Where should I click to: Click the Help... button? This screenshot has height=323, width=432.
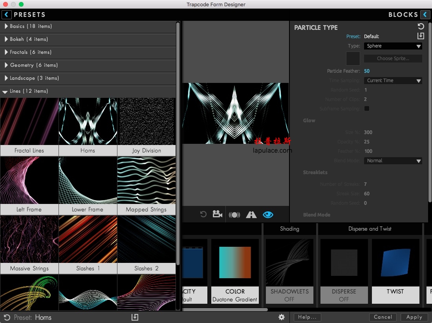(x=307, y=317)
